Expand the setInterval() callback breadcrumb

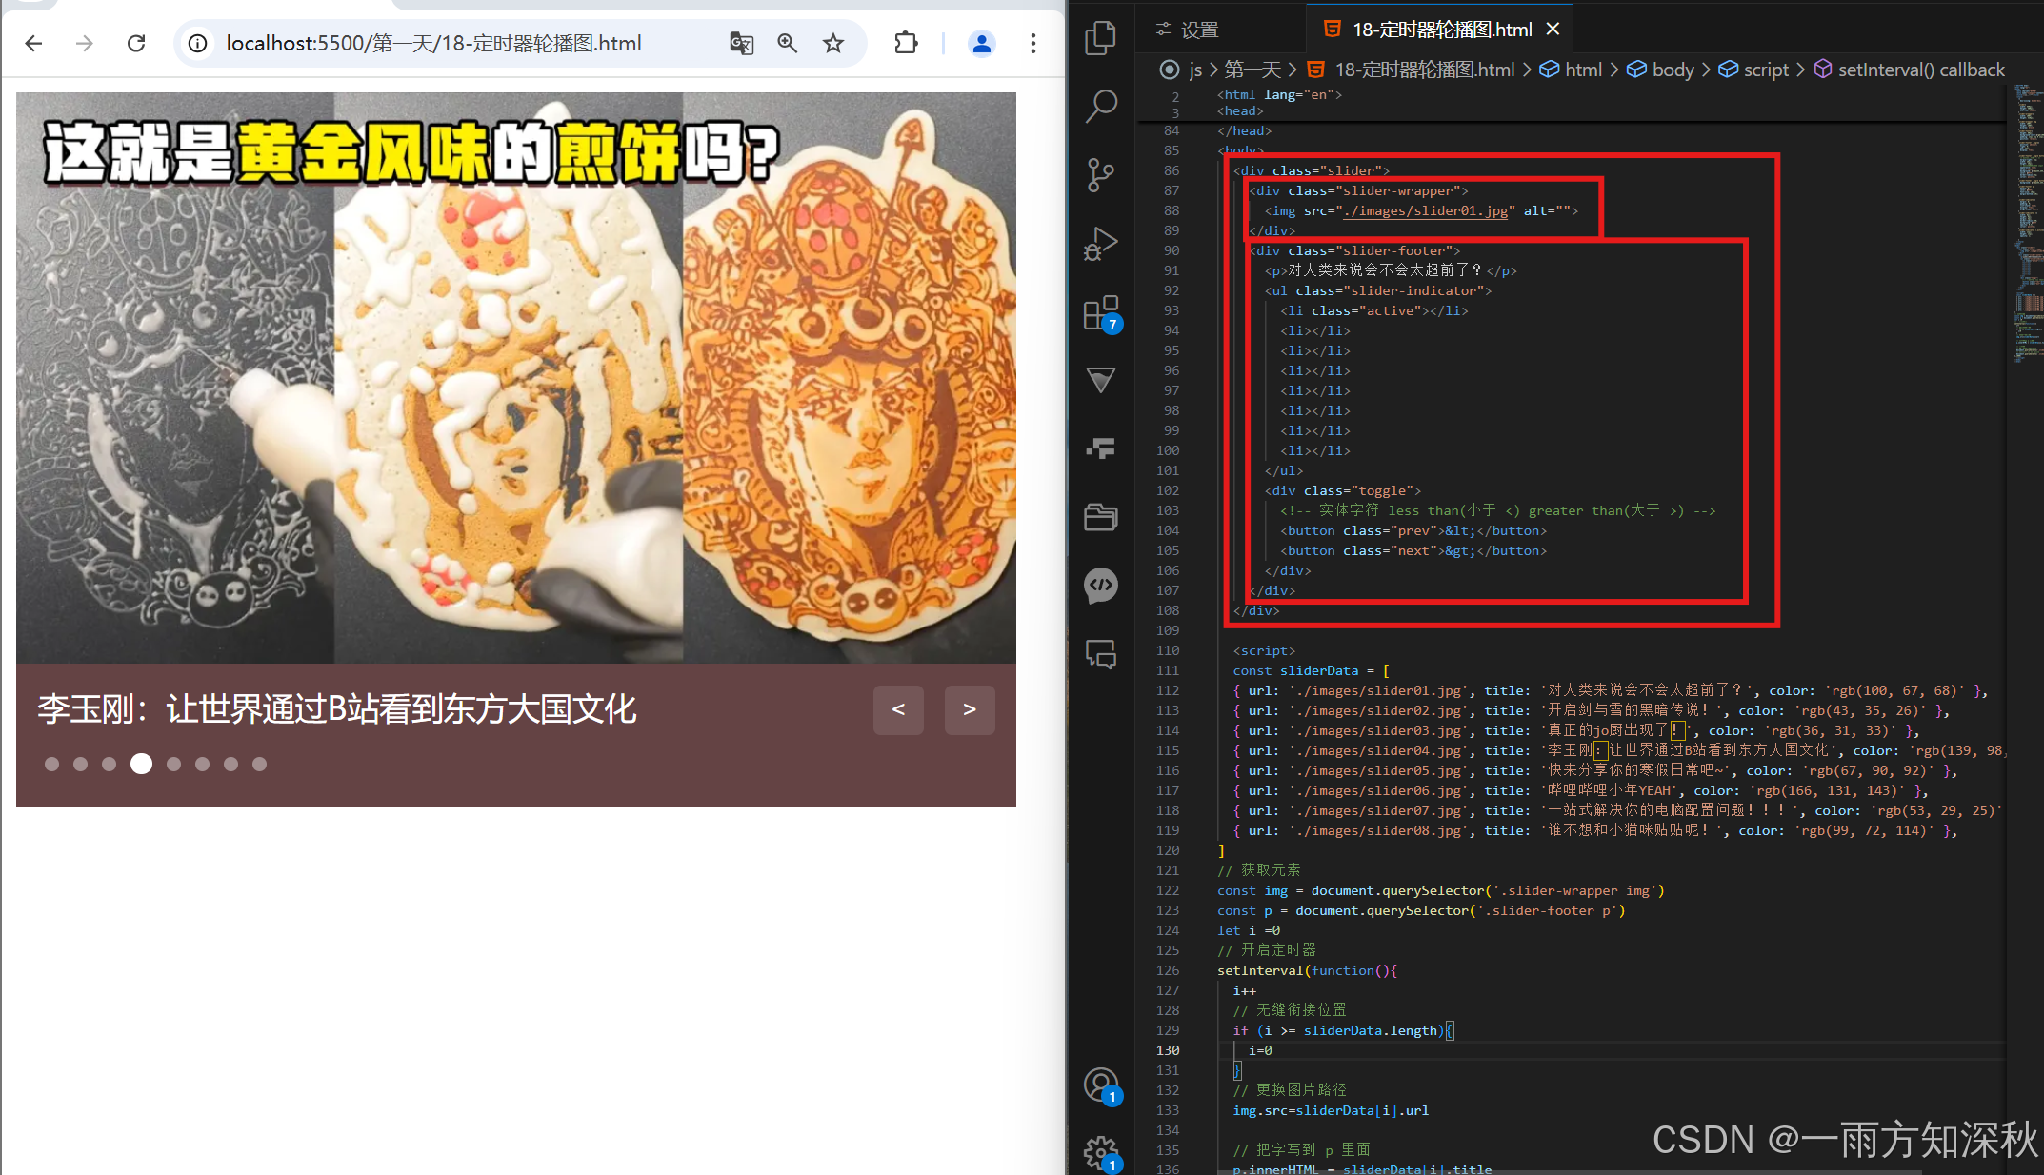tap(1920, 70)
